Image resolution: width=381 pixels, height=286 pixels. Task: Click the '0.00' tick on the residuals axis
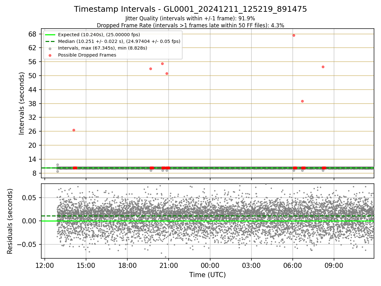(x=30, y=221)
